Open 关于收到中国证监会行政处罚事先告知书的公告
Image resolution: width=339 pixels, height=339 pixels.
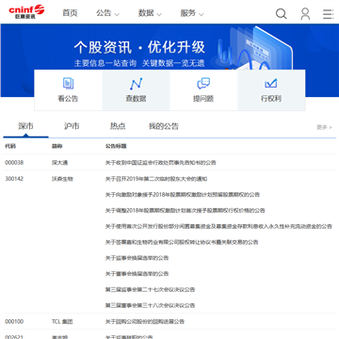click(x=160, y=163)
